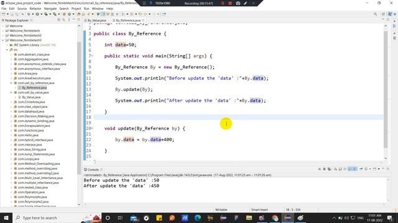
Task: Click the Windows Start button
Action: (6, 217)
